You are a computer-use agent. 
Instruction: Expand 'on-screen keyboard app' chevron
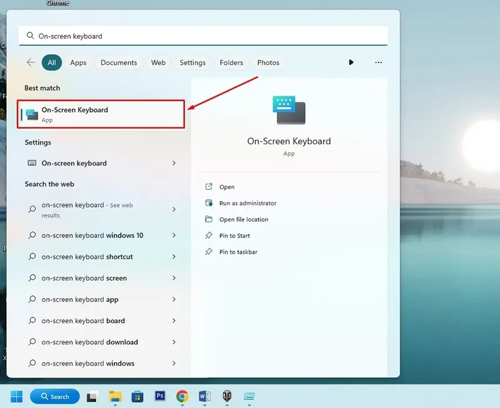(174, 299)
